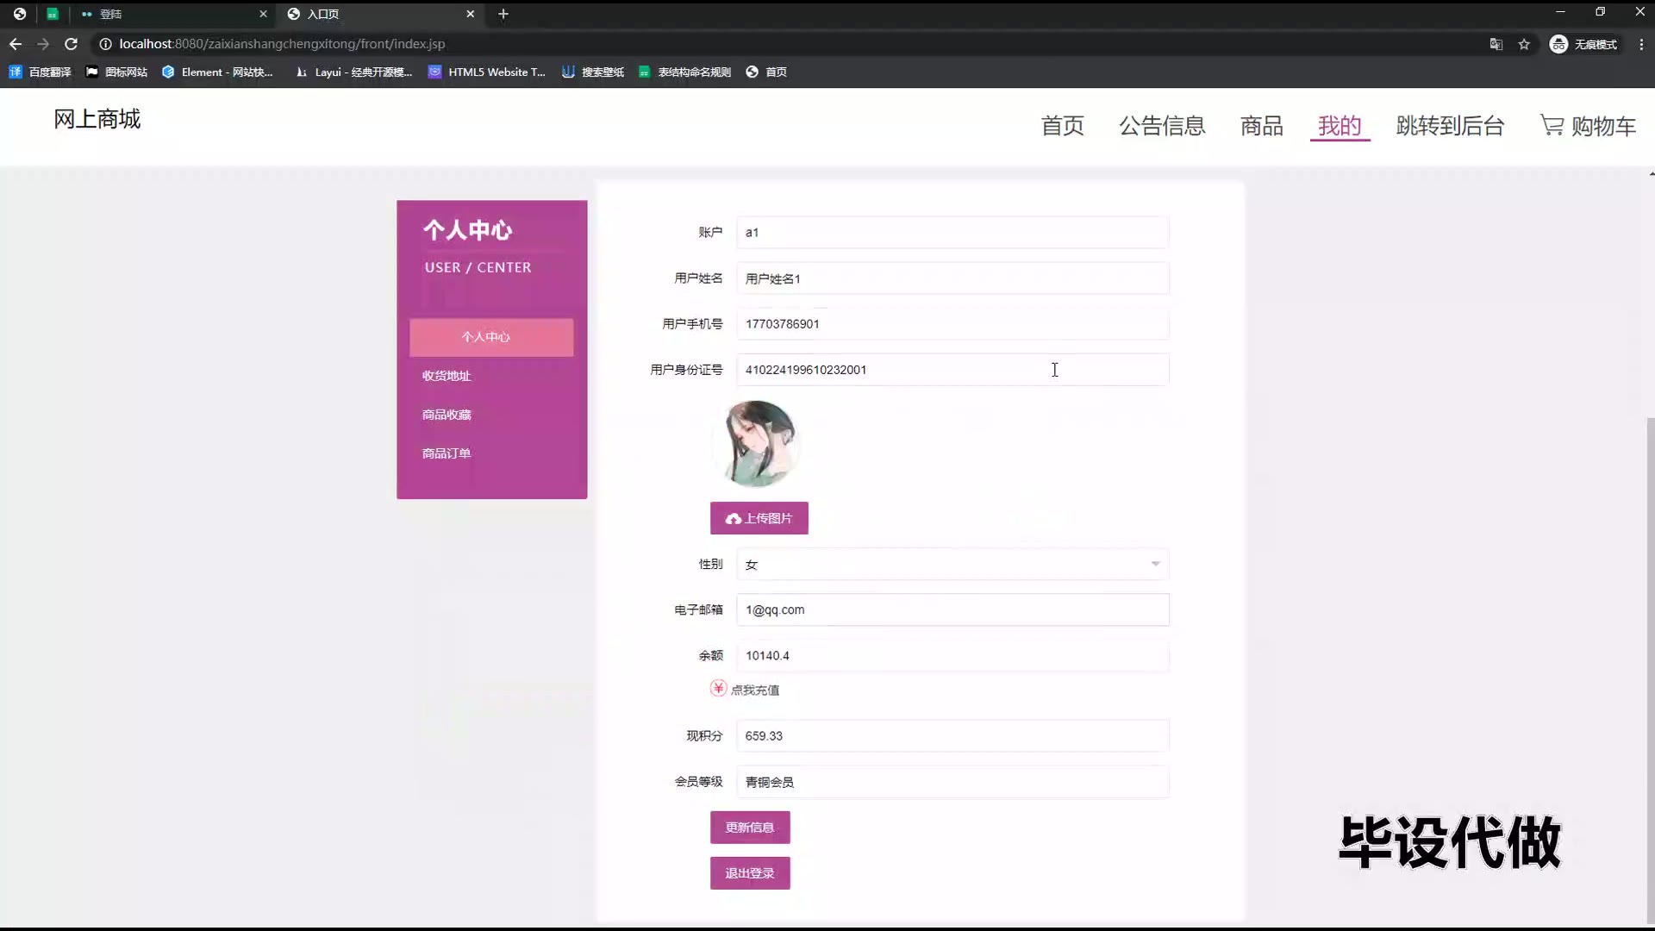Open 公告信息 in the navigation
Image resolution: width=1655 pixels, height=931 pixels.
[x=1162, y=126]
